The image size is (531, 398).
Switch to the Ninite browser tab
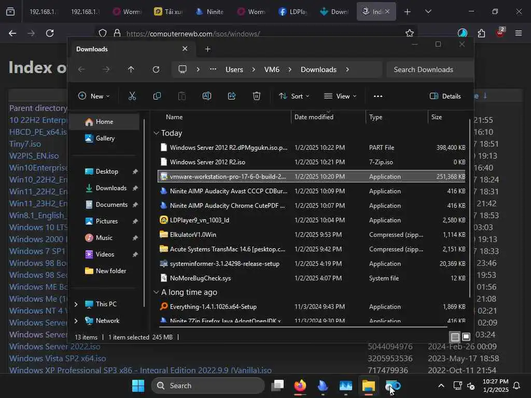[210, 12]
